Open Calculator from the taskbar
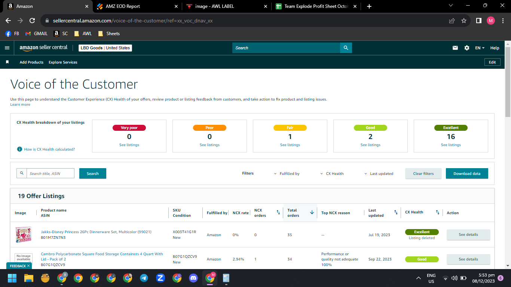511x287 pixels. 226,278
